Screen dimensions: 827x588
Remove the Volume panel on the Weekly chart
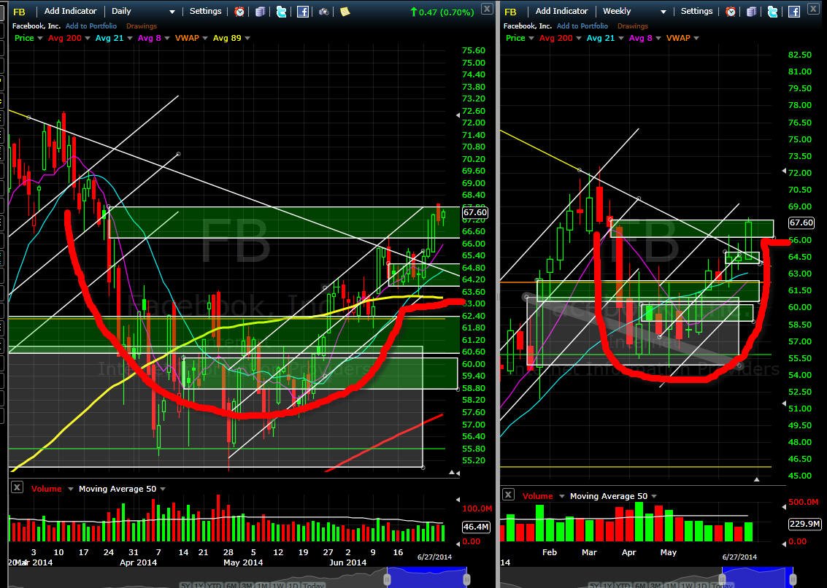(508, 495)
